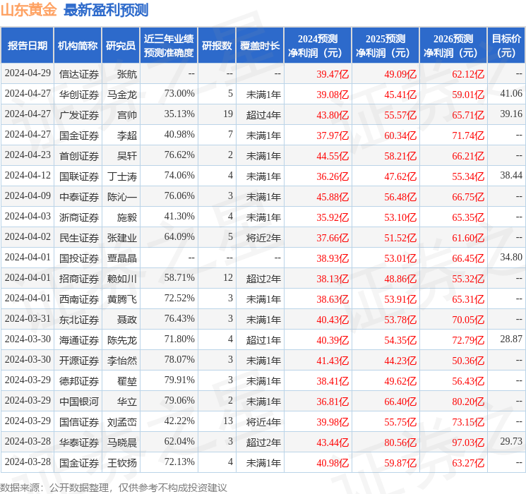Select the 最新盈利预测 heading
Viewport: 526px width, 494px height.
point(106,10)
